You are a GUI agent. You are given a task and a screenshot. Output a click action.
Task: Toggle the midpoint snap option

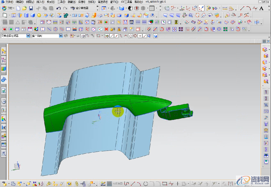coord(116,36)
